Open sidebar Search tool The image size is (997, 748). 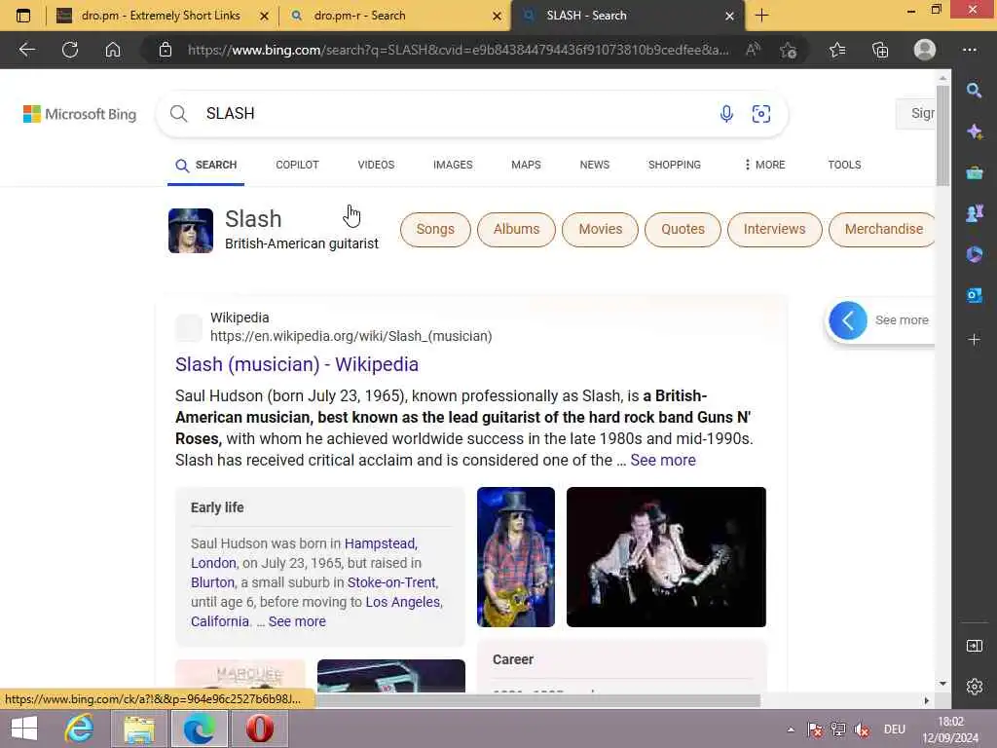974,91
